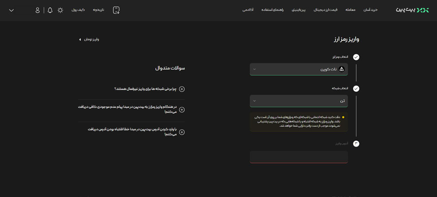
Task: Expand FAQ about inactive deposit networks
Action: coord(182,89)
